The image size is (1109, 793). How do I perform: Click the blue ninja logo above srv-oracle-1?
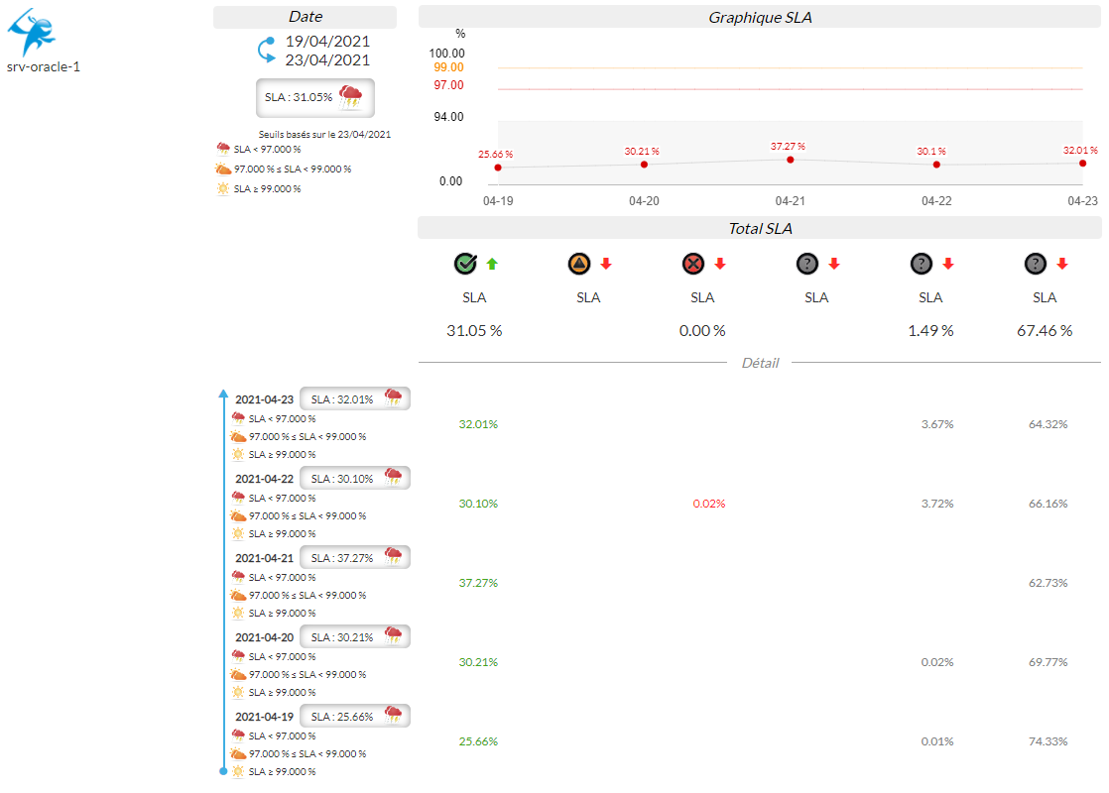[31, 32]
